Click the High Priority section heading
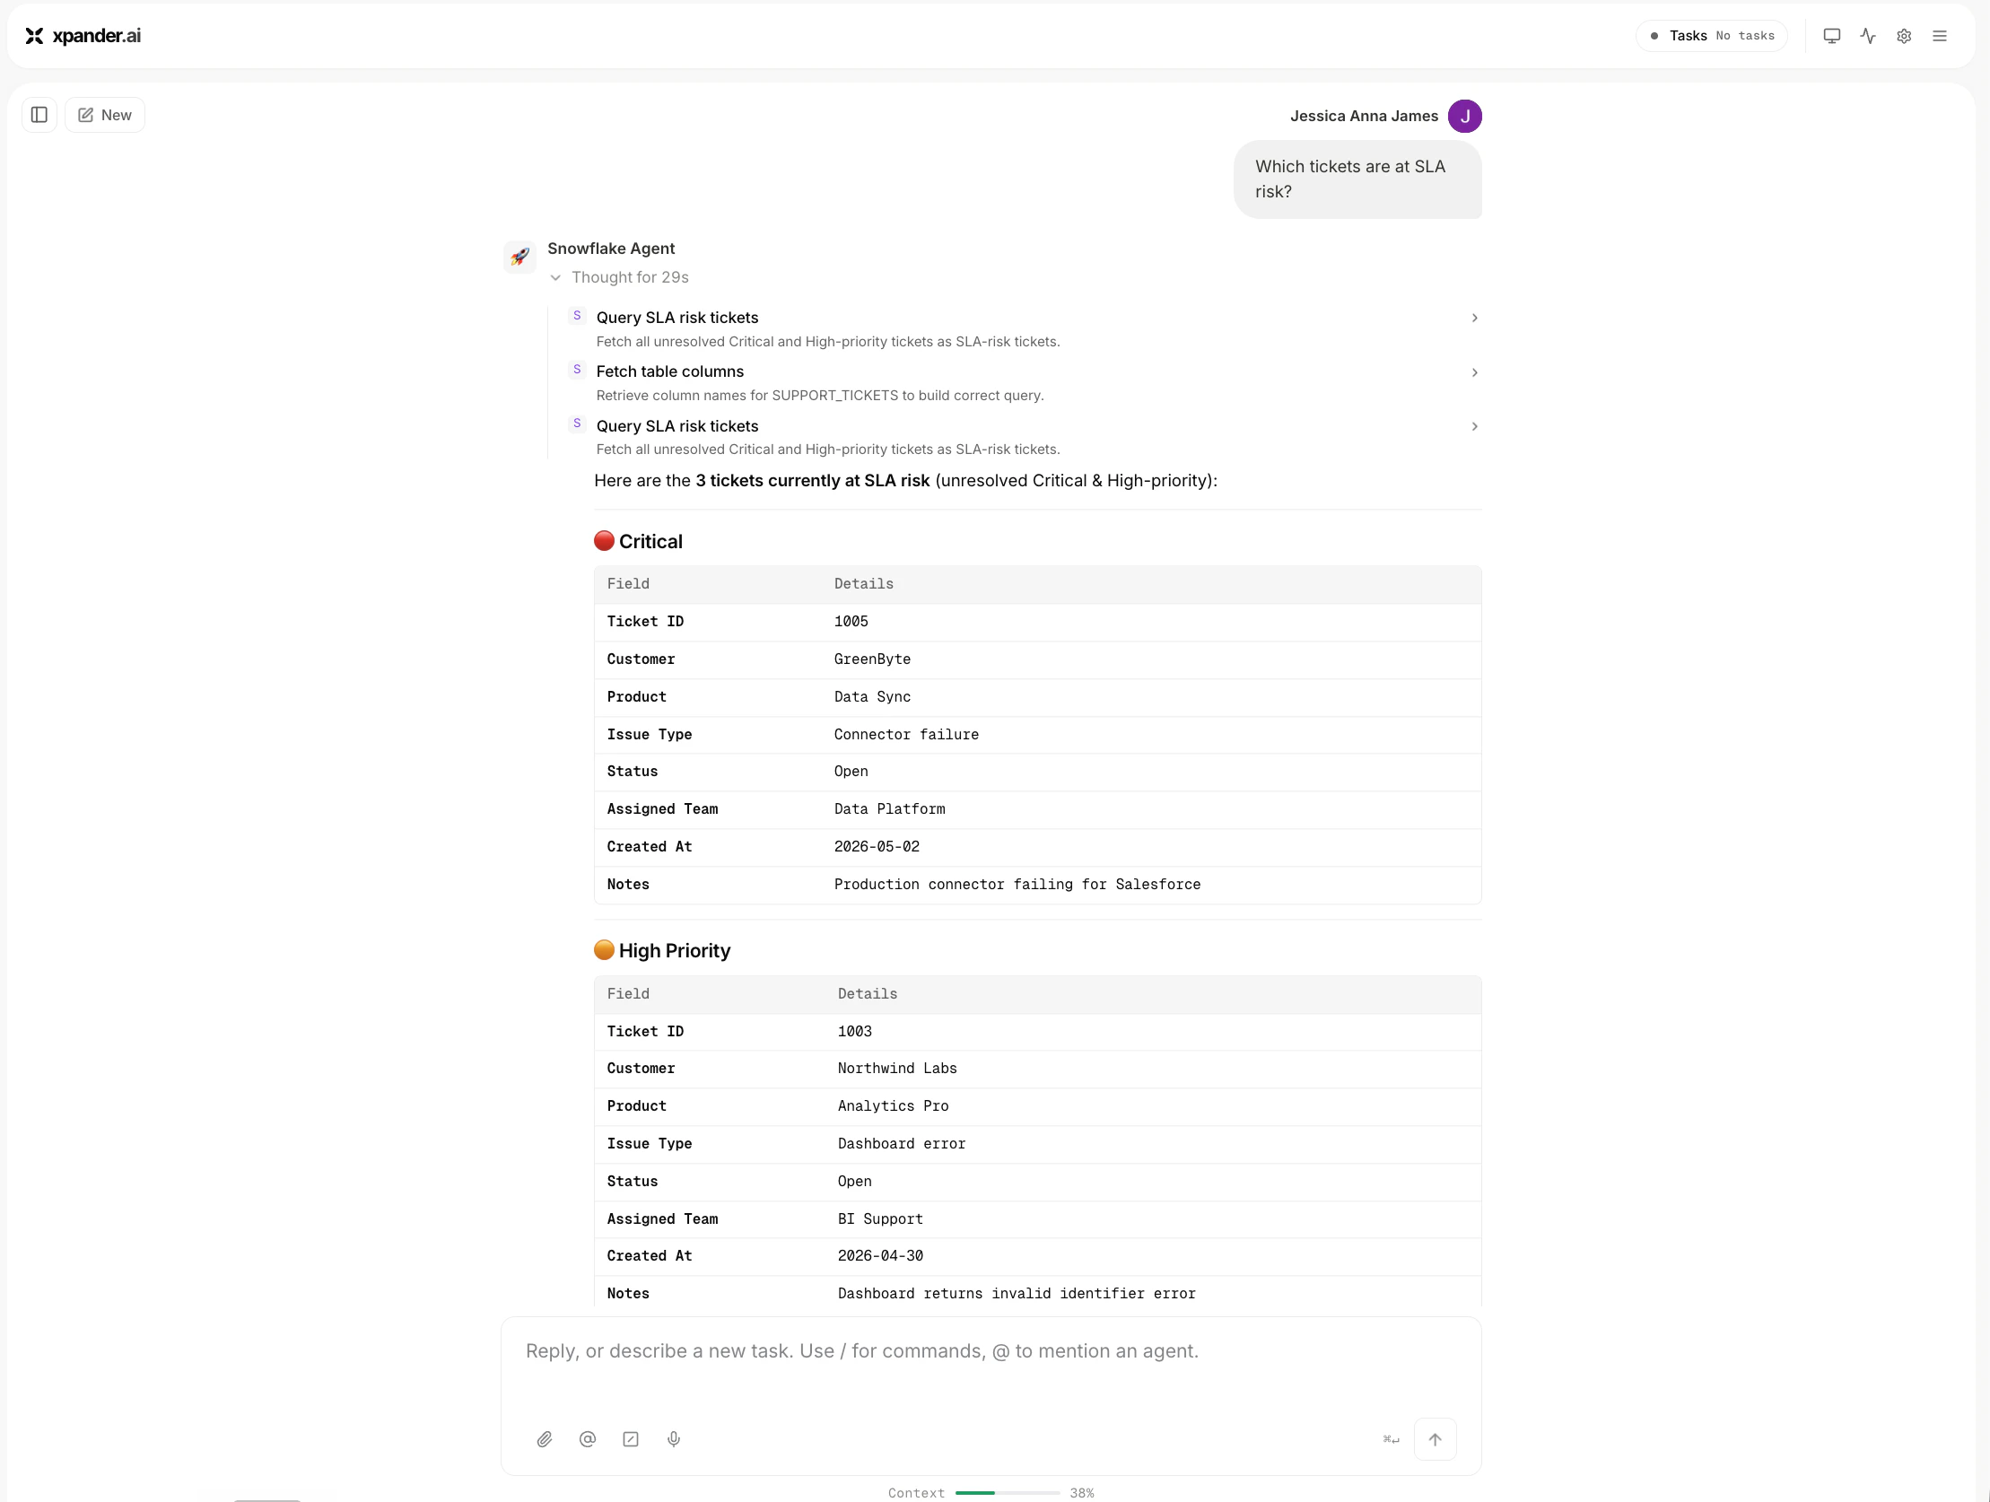The width and height of the screenshot is (1990, 1502). (662, 951)
